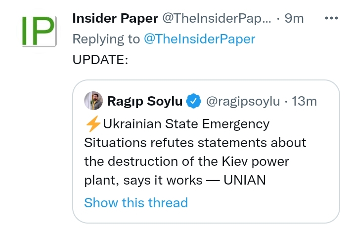Click the "Replying to" label
Viewport: 353px width, 229px height.
(x=106, y=39)
